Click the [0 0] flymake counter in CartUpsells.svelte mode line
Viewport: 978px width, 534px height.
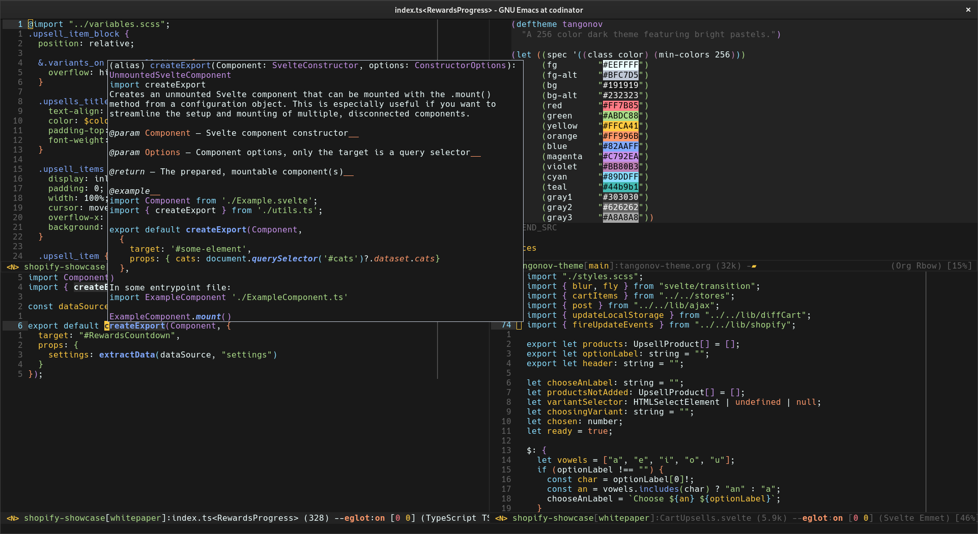tap(861, 518)
